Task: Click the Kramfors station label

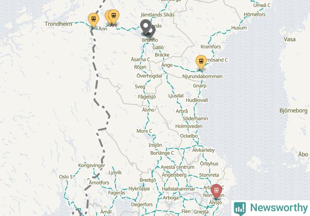Action: point(211,47)
